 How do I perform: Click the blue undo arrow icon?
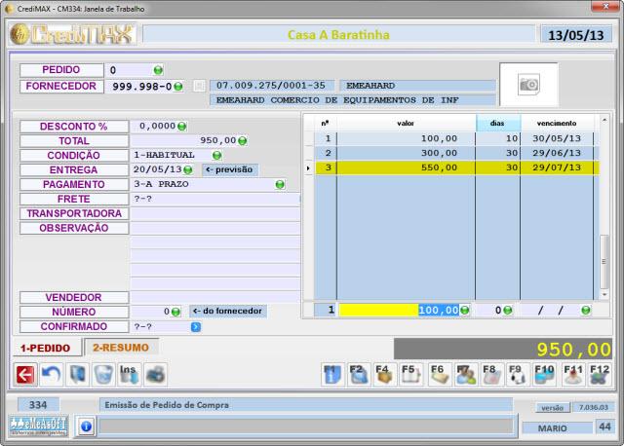pyautogui.click(x=51, y=373)
